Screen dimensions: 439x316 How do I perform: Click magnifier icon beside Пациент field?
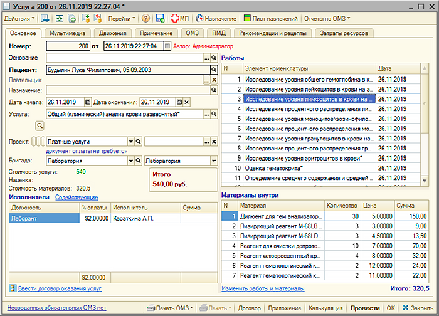pos(214,70)
